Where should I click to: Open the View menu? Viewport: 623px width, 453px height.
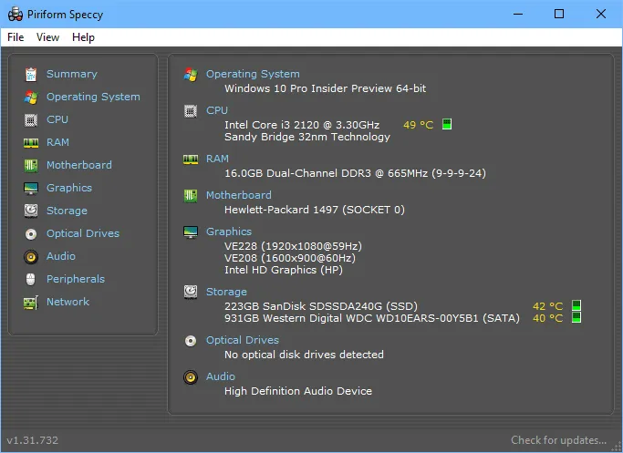coord(47,37)
